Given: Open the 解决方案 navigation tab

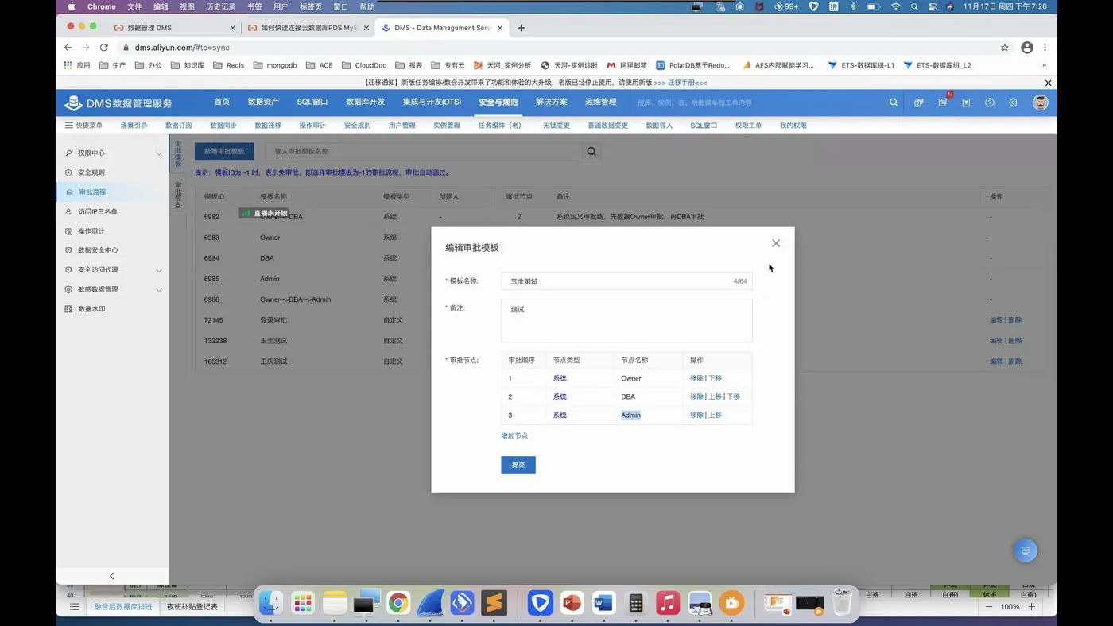Looking at the screenshot, I should tap(552, 102).
